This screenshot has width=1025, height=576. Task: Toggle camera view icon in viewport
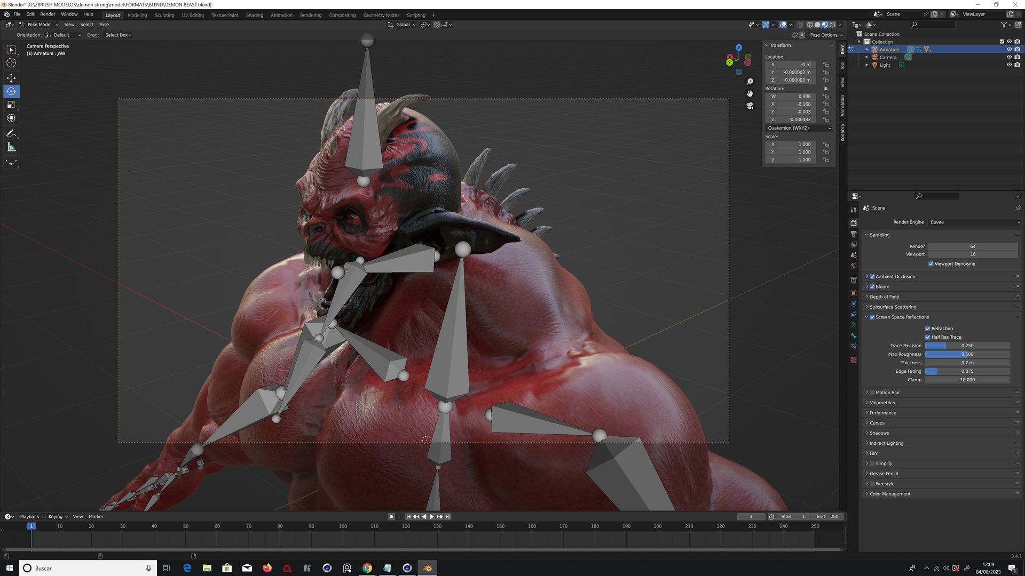tap(750, 106)
